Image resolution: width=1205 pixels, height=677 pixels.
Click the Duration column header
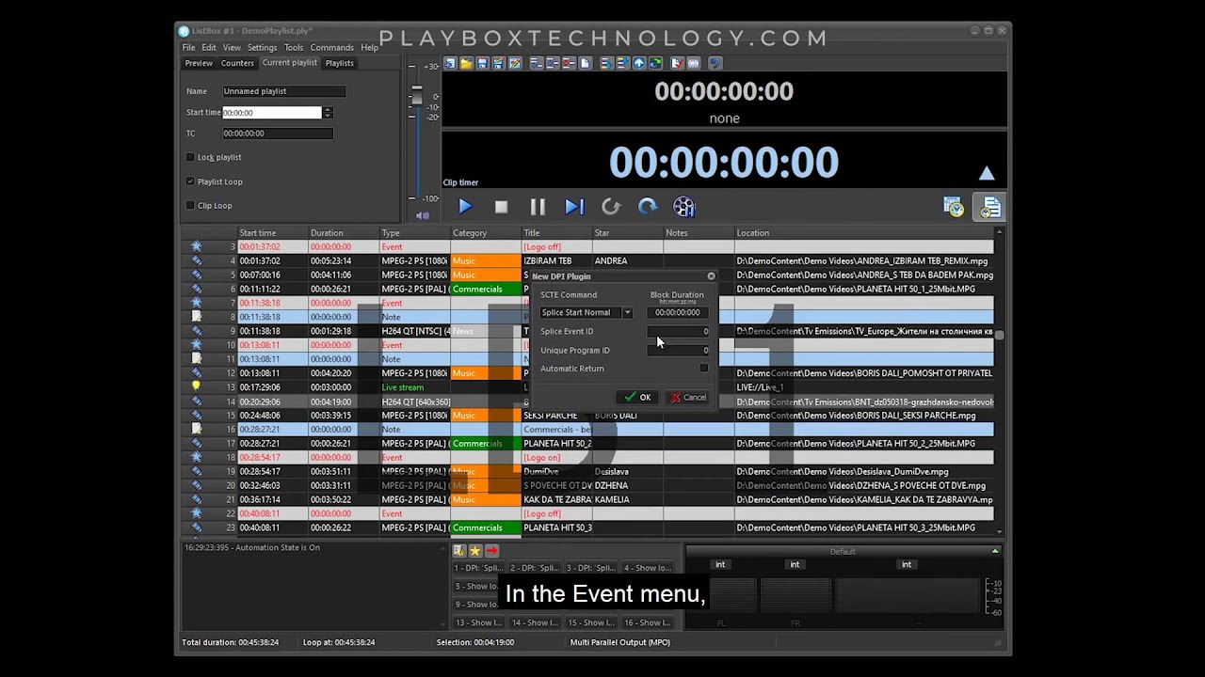tap(344, 233)
